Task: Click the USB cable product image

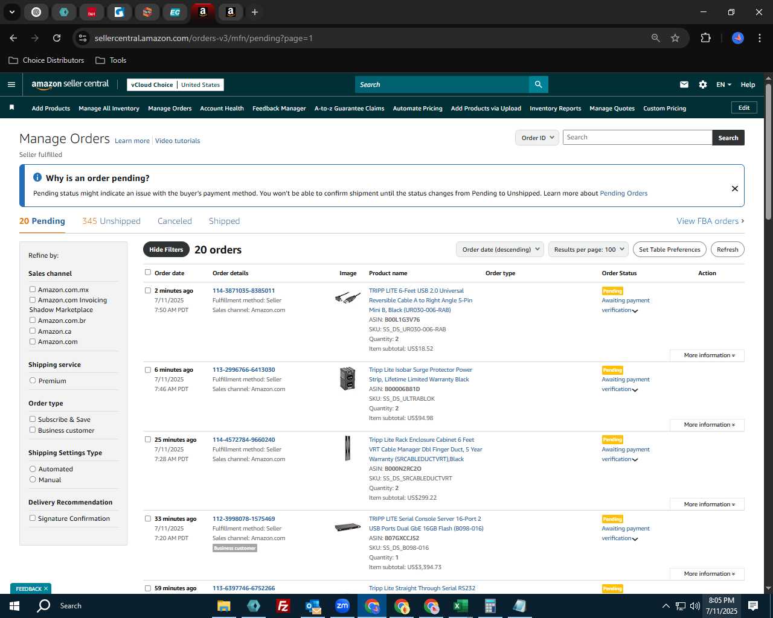Action: [x=348, y=298]
